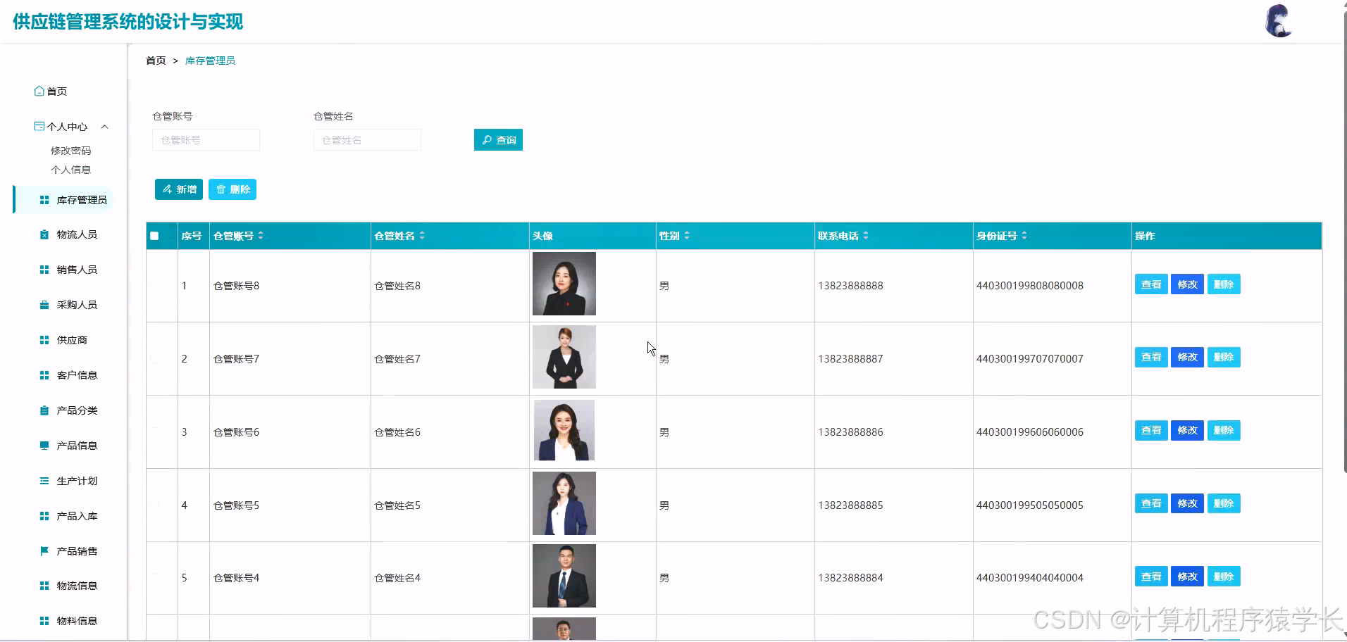Sort by 联系电话 column arrows
This screenshot has width=1347, height=642.
tap(866, 236)
